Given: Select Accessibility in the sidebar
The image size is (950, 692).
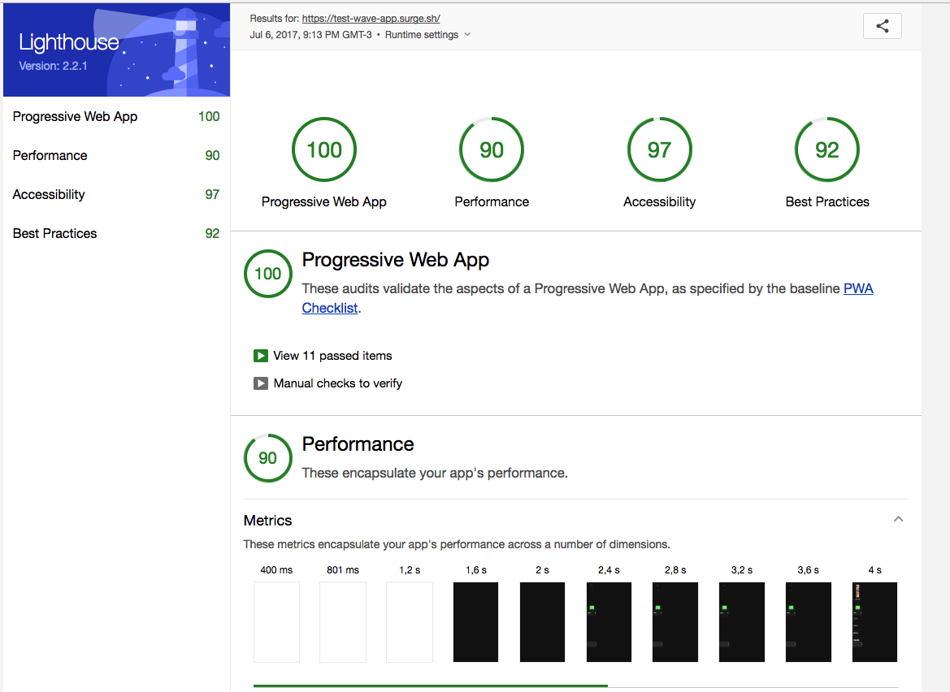Looking at the screenshot, I should pyautogui.click(x=116, y=194).
